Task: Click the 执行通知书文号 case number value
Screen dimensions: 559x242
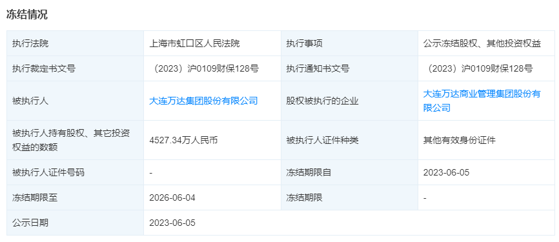Action: click(478, 69)
